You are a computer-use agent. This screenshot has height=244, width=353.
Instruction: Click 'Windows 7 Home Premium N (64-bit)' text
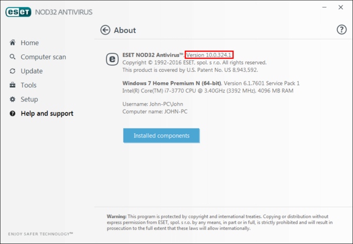[x=172, y=83]
